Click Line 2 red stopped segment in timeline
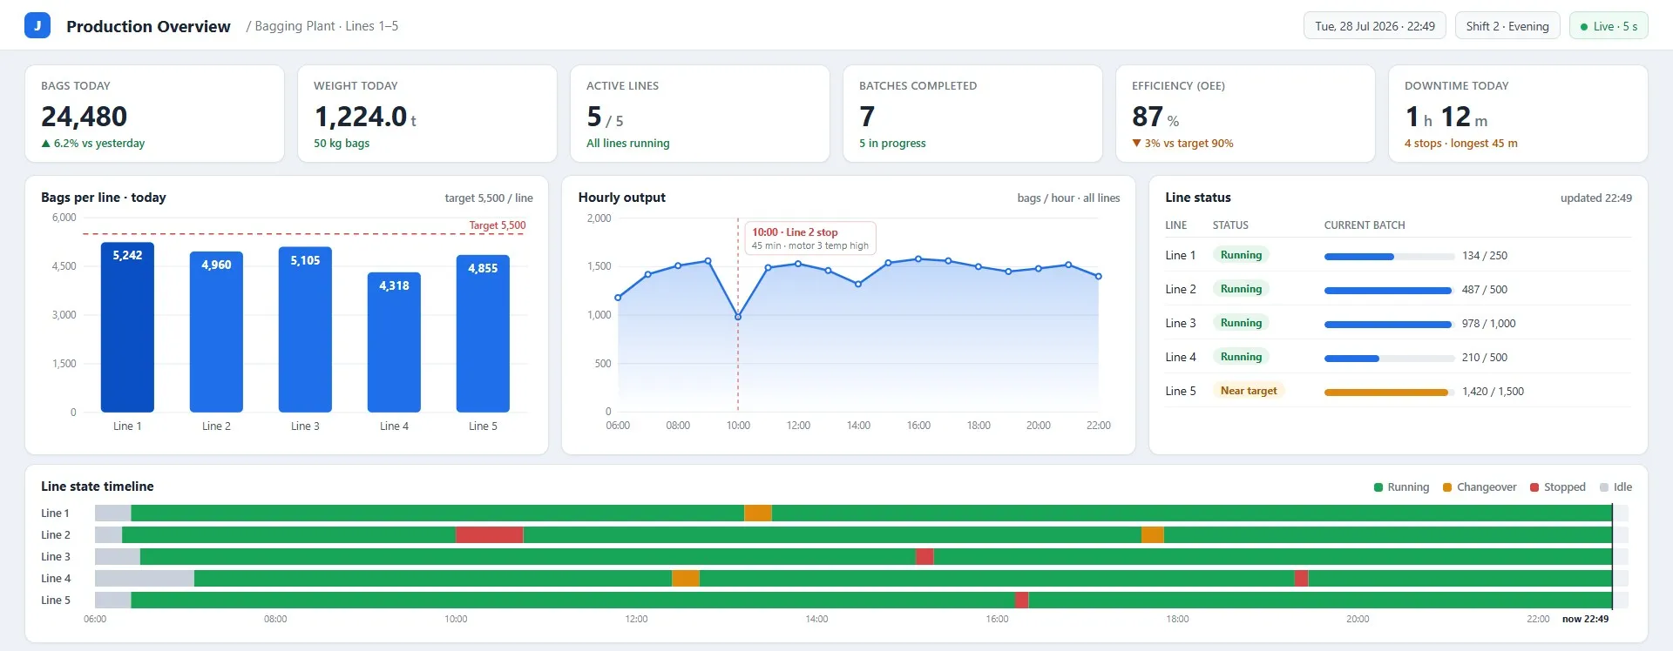Viewport: 1673px width, 651px height. click(490, 535)
